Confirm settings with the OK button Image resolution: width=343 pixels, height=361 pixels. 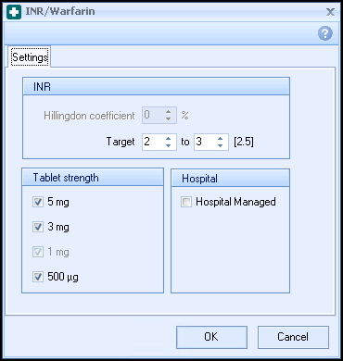coord(211,337)
